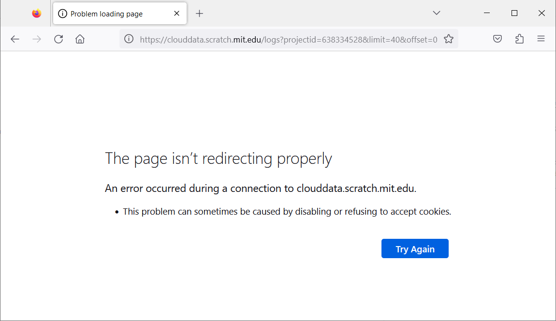The image size is (556, 321).
Task: Select the Problem loading page tab
Action: pos(120,14)
